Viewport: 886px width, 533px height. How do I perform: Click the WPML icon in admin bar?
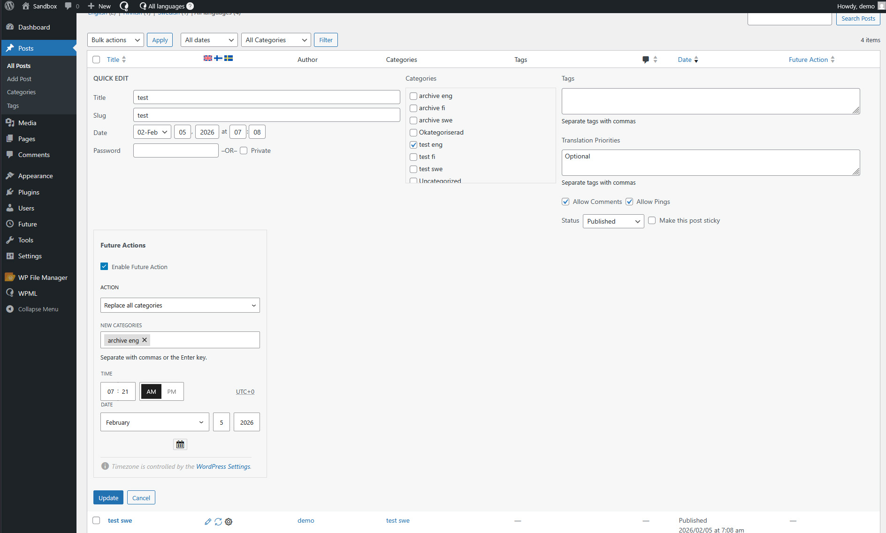pos(124,6)
